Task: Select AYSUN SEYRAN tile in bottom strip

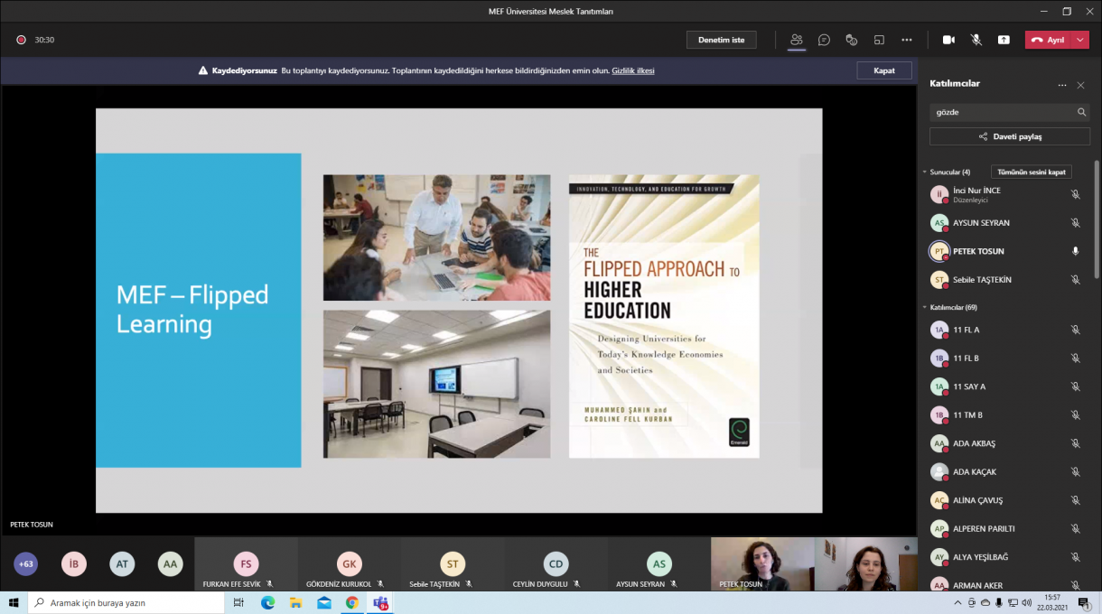Action: point(659,564)
